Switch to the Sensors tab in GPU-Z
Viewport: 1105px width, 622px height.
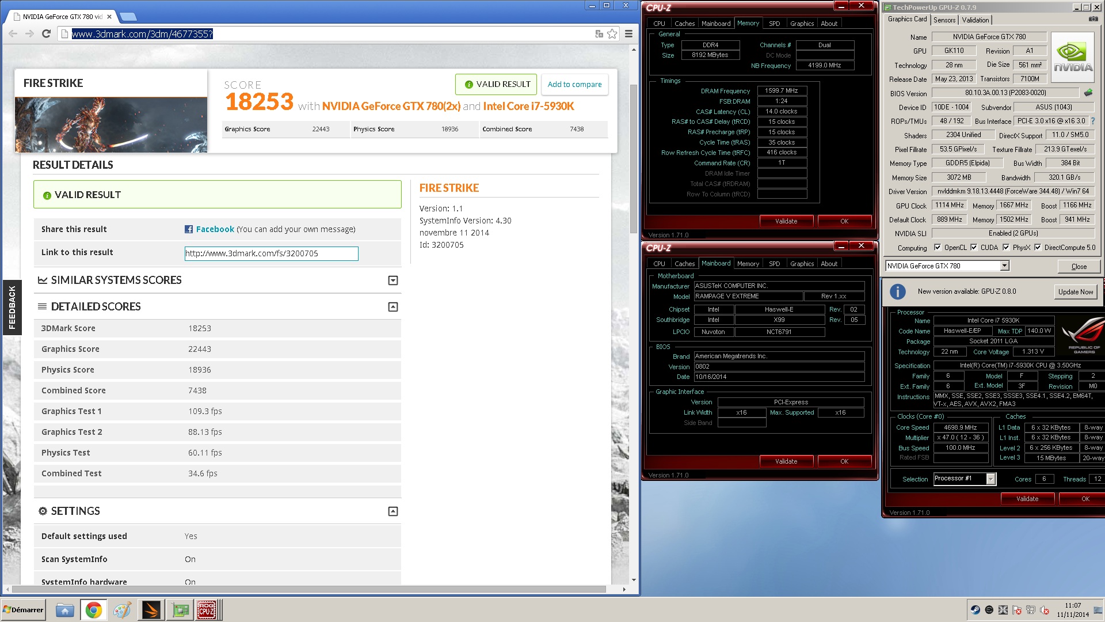pos(944,20)
